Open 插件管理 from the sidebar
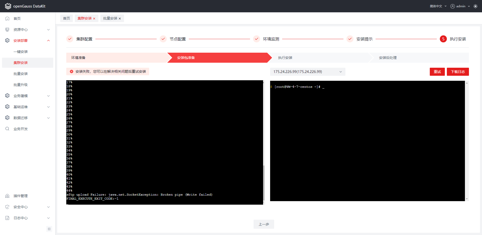Screen dimensions: 482x235 pyautogui.click(x=21, y=196)
